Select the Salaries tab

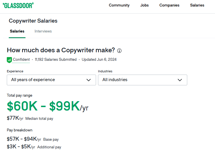coord(17,31)
